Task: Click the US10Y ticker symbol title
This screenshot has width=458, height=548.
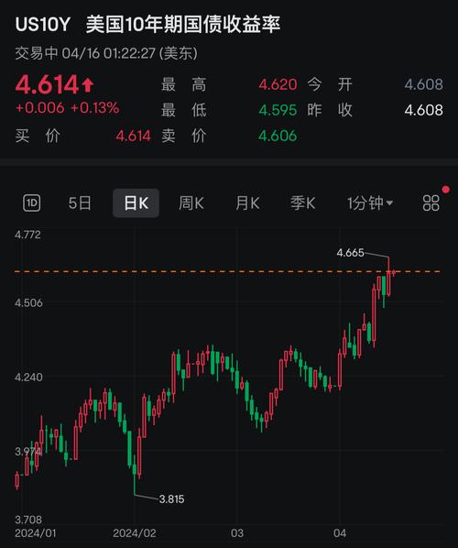Action: (43, 25)
